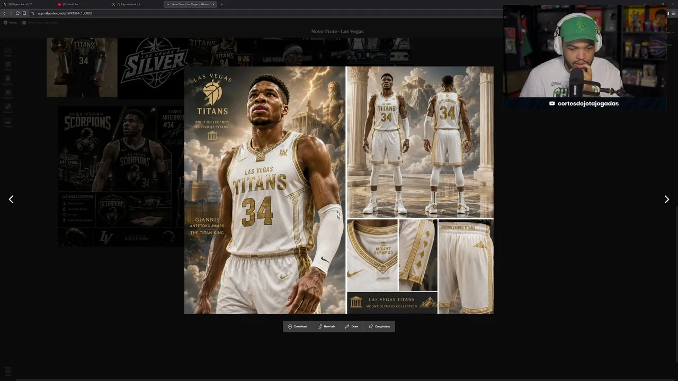Reload the page
The width and height of the screenshot is (678, 381).
coord(17,13)
